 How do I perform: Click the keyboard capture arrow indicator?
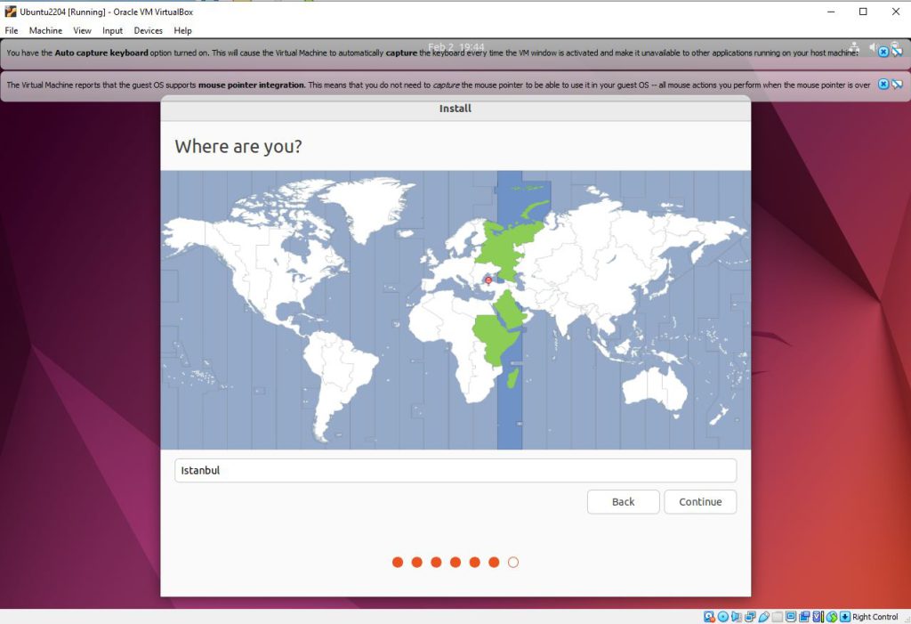(x=845, y=617)
